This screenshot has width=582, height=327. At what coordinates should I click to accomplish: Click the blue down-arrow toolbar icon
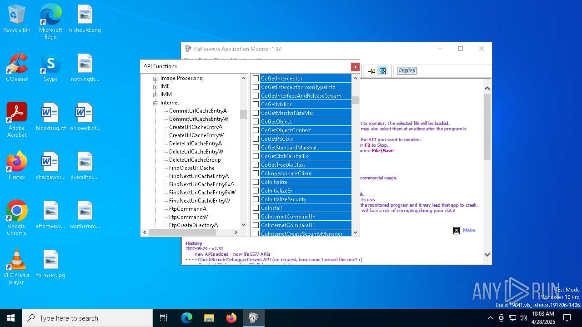[x=382, y=71]
